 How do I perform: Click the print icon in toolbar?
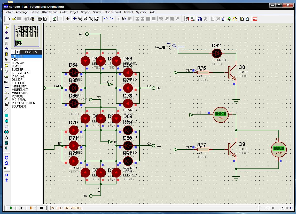40,19
